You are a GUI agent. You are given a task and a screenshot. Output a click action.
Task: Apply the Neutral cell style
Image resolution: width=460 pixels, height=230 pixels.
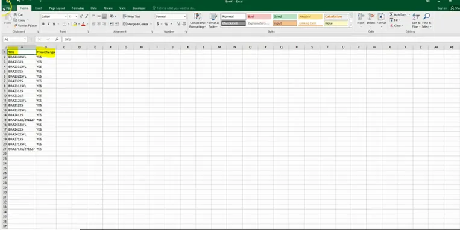pos(310,17)
